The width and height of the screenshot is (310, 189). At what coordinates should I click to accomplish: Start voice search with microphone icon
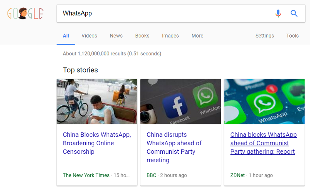pyautogui.click(x=278, y=14)
